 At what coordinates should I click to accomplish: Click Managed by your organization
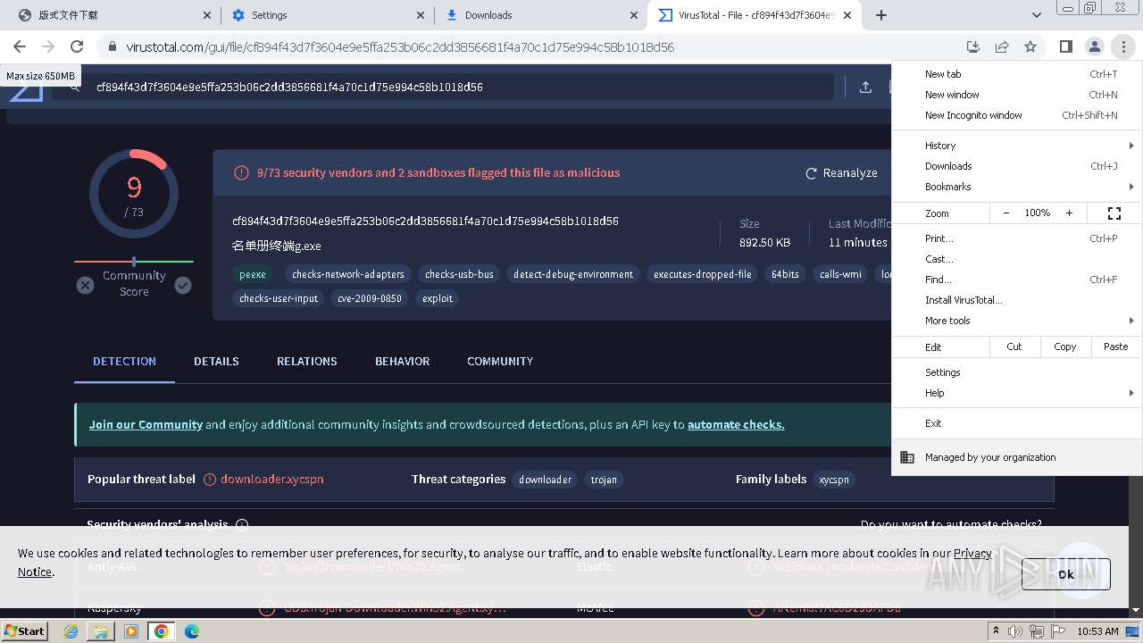click(1017, 457)
